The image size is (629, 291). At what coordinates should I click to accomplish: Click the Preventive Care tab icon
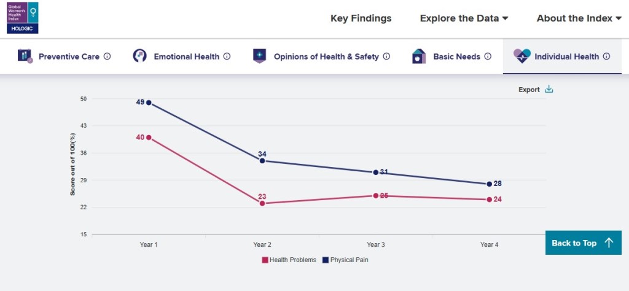click(25, 56)
